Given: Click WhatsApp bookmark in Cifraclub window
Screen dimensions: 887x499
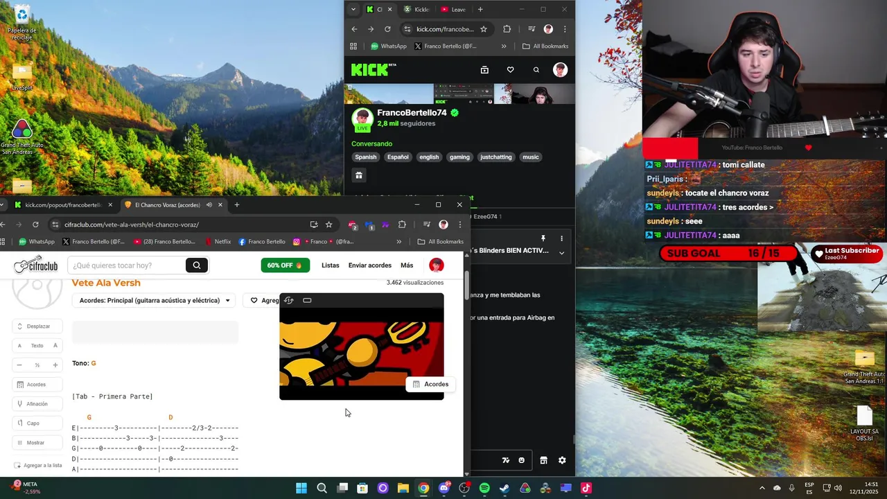Looking at the screenshot, I should (x=37, y=242).
